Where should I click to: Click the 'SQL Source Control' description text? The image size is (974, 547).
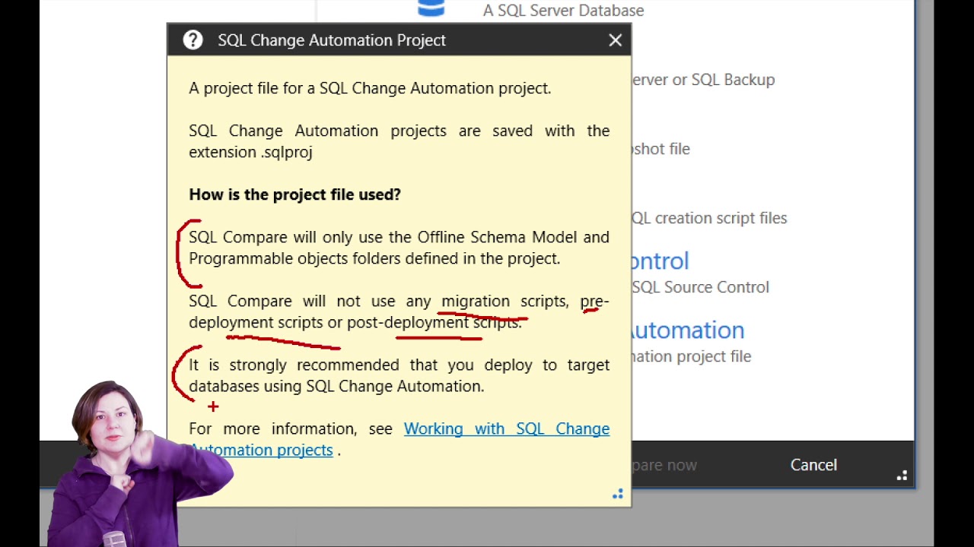pos(700,287)
